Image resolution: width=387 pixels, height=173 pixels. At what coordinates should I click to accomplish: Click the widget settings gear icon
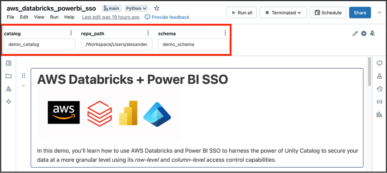364,34
